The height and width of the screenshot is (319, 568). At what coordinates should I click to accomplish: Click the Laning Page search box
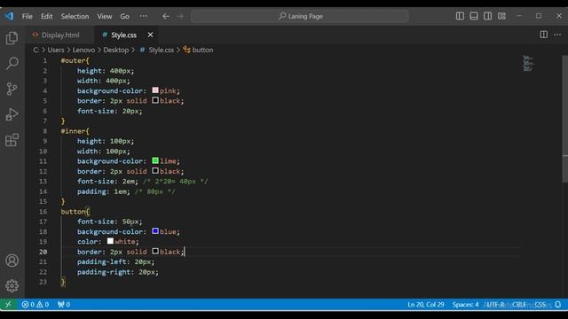(300, 16)
